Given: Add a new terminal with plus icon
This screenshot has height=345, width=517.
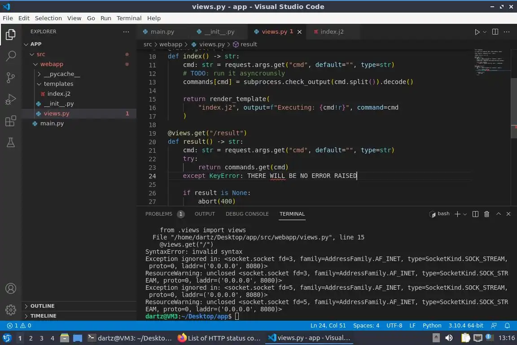Looking at the screenshot, I should pyautogui.click(x=457, y=214).
